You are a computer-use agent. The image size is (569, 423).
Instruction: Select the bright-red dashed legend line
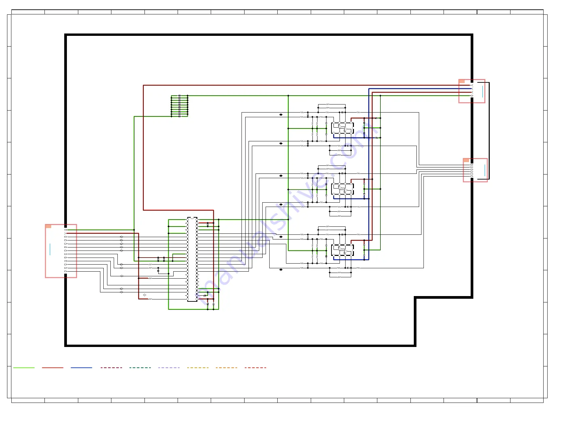(255, 368)
